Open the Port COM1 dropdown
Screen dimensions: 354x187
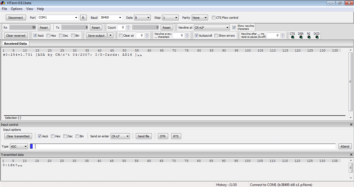58,18
